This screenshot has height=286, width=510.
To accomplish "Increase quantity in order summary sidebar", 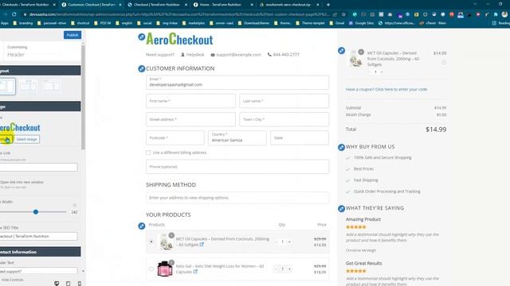I will (x=382, y=72).
